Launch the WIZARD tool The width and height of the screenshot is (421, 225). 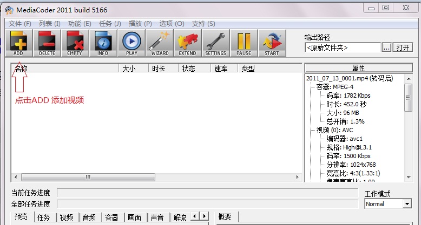[x=160, y=43]
